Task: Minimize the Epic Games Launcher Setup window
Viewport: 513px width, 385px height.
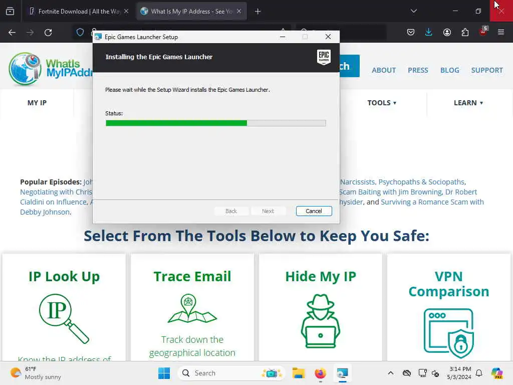Action: 283,37
